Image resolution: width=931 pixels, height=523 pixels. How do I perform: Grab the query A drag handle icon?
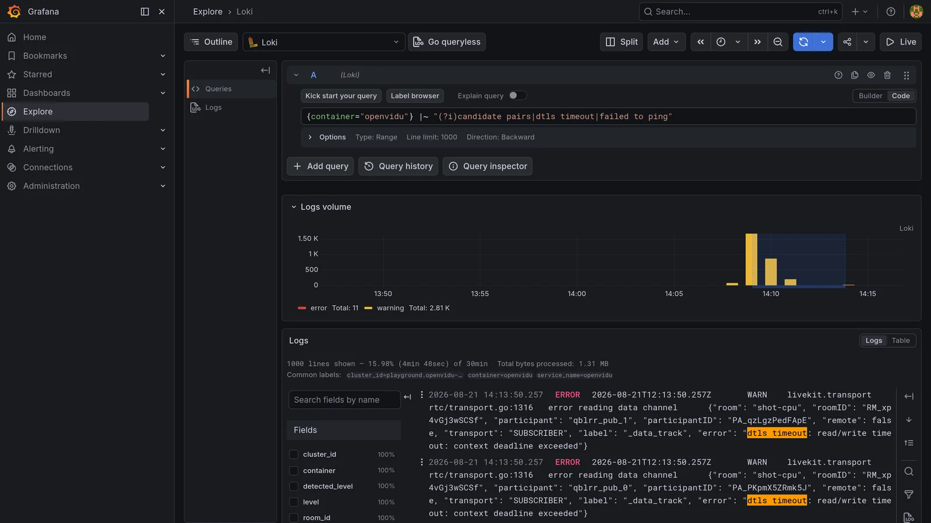pyautogui.click(x=907, y=75)
